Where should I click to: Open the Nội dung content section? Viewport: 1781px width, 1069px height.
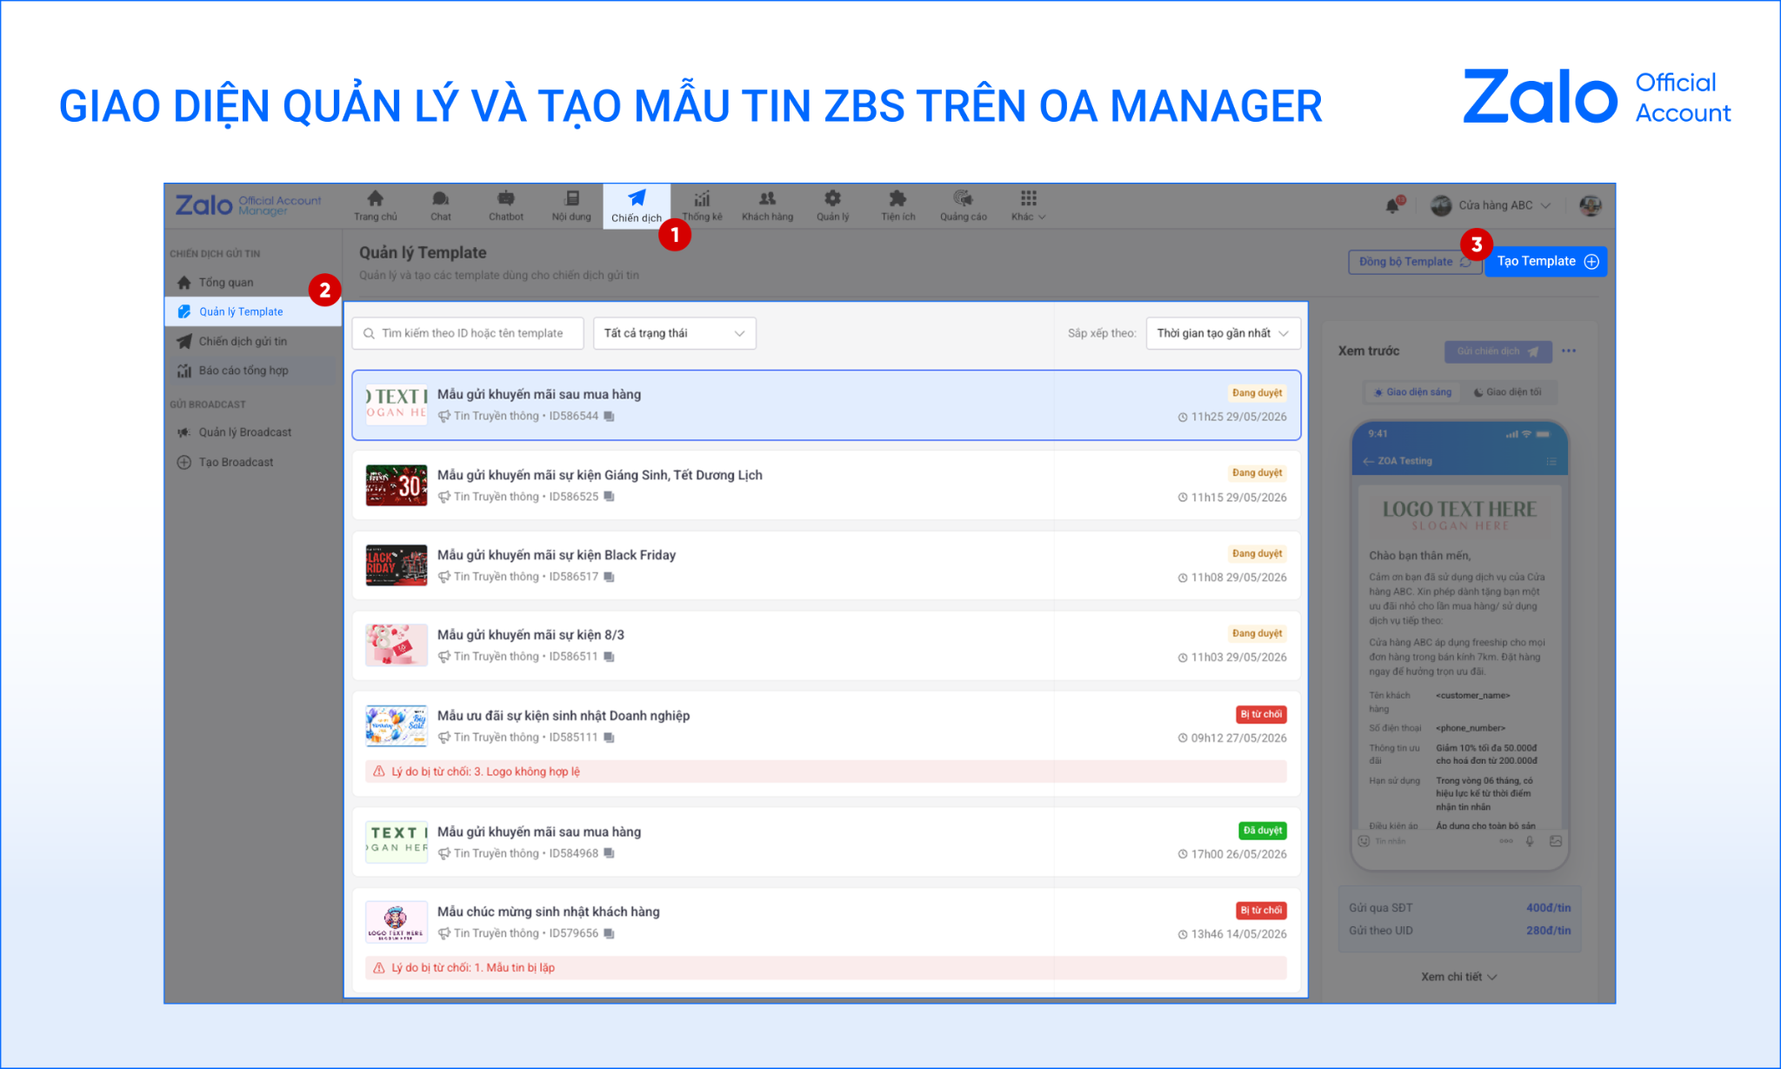click(571, 205)
